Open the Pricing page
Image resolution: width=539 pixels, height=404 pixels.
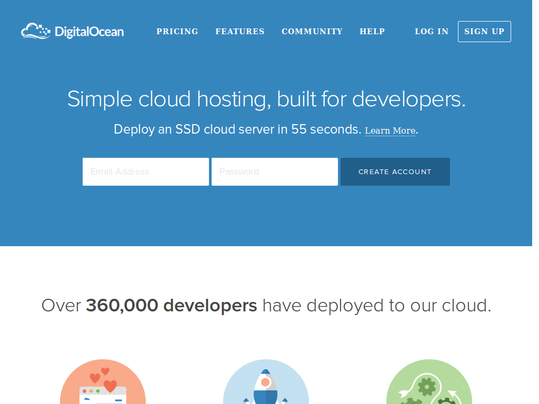[x=177, y=31]
